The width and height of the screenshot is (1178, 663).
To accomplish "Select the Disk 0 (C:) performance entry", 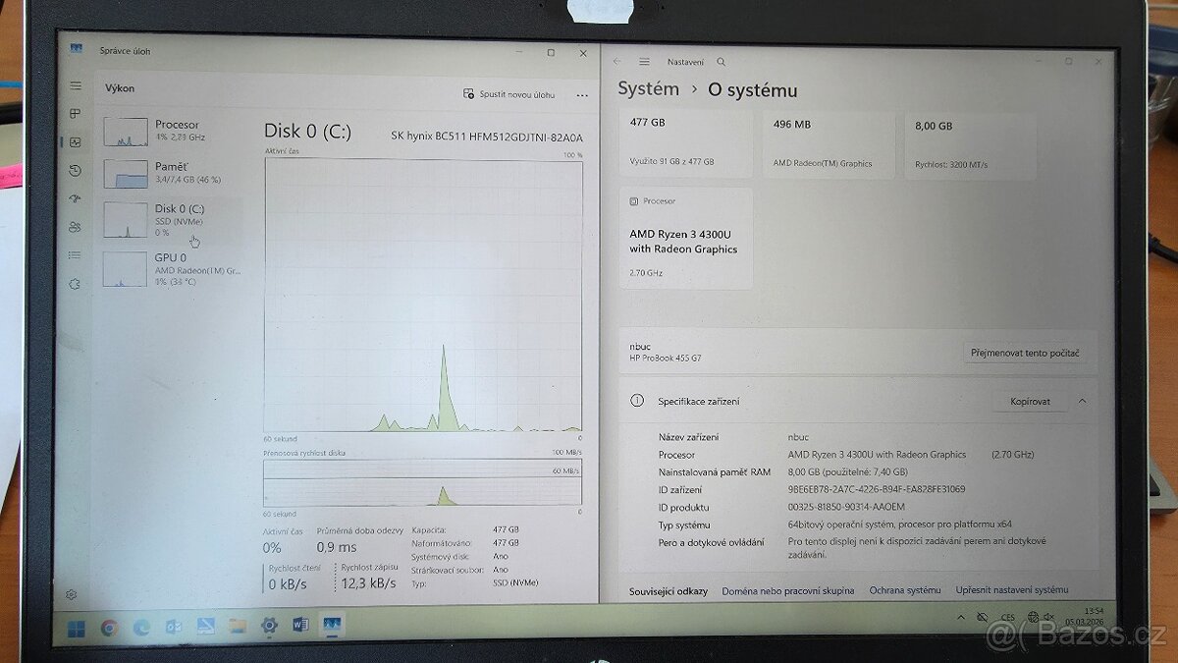I will coord(173,220).
